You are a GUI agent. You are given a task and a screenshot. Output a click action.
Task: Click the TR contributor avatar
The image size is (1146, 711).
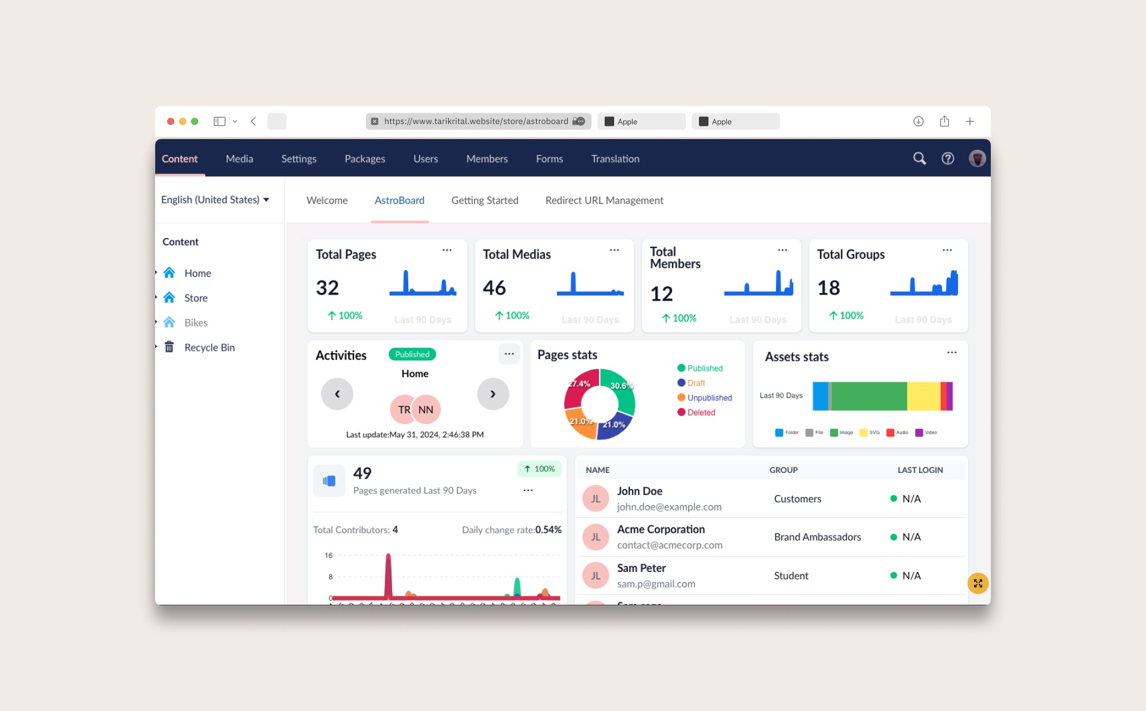click(403, 410)
